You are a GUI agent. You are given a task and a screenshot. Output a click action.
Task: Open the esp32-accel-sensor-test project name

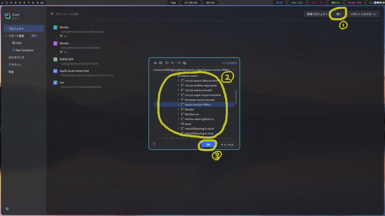point(74,71)
